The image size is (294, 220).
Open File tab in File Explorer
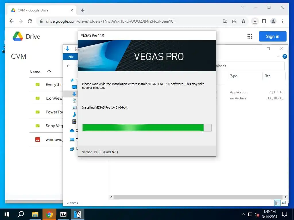coord(71,57)
